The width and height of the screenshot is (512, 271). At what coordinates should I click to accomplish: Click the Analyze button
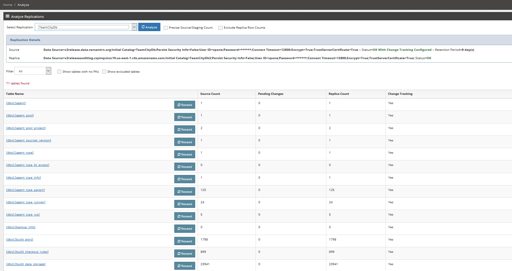[x=149, y=27]
